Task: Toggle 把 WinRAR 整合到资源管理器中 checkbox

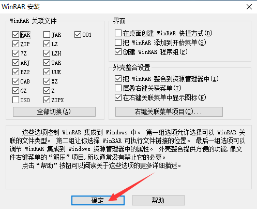Action: [118, 79]
